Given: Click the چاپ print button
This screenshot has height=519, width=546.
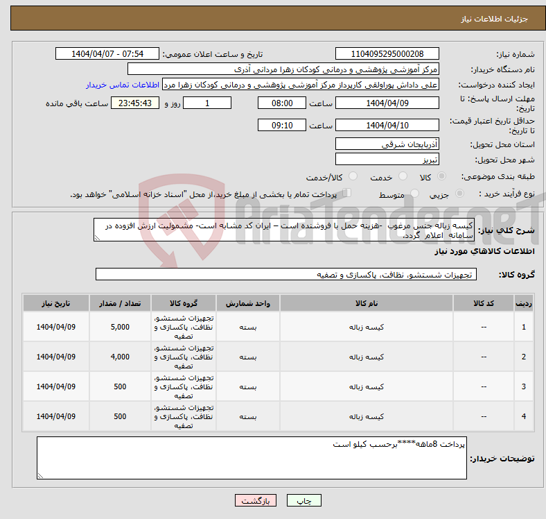Looking at the screenshot, I should [x=304, y=500].
